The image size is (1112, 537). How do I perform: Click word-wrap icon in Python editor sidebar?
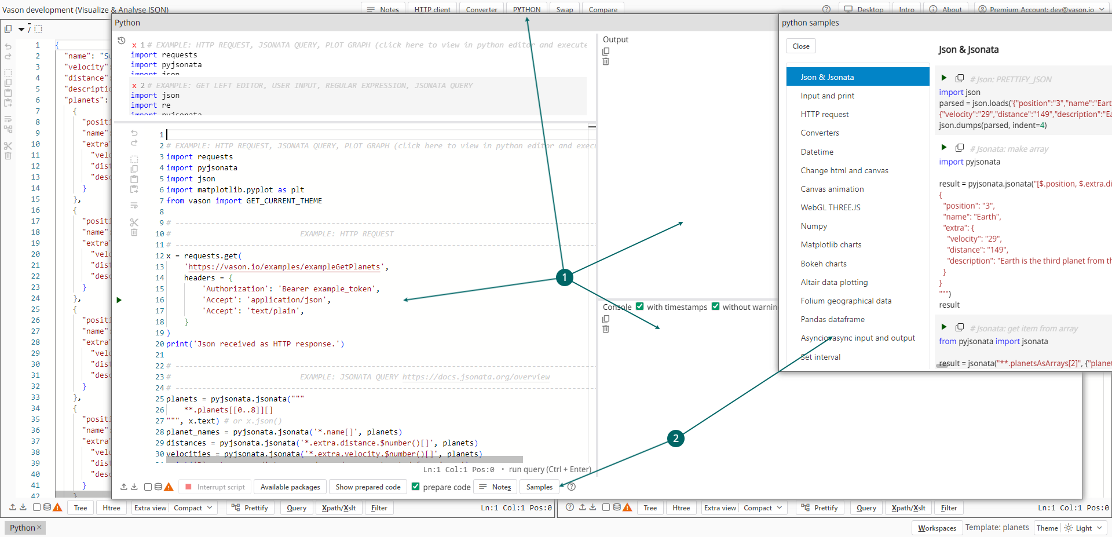coord(134,205)
